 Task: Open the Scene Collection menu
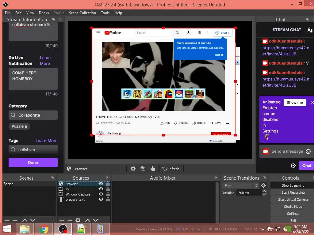tap(82, 13)
